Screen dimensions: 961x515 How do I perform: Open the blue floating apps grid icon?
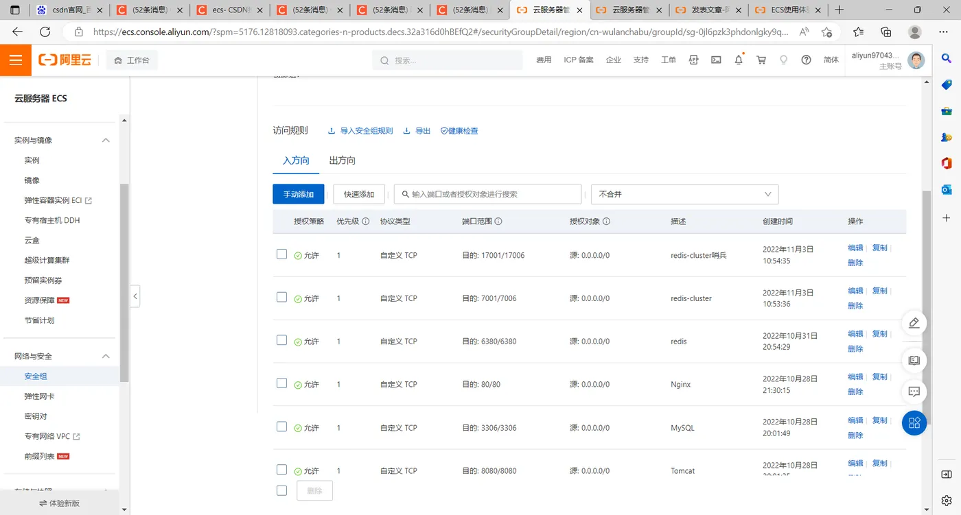[x=914, y=422]
